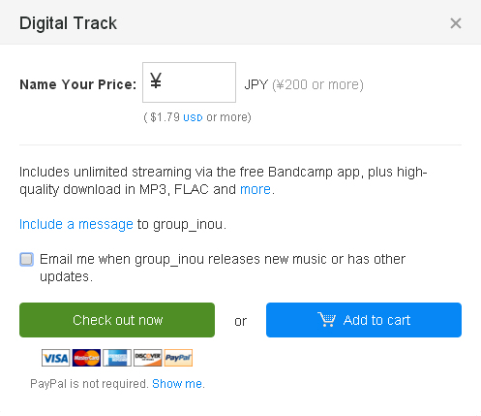The height and width of the screenshot is (416, 481).
Task: Open the USD currency link
Action: [193, 117]
